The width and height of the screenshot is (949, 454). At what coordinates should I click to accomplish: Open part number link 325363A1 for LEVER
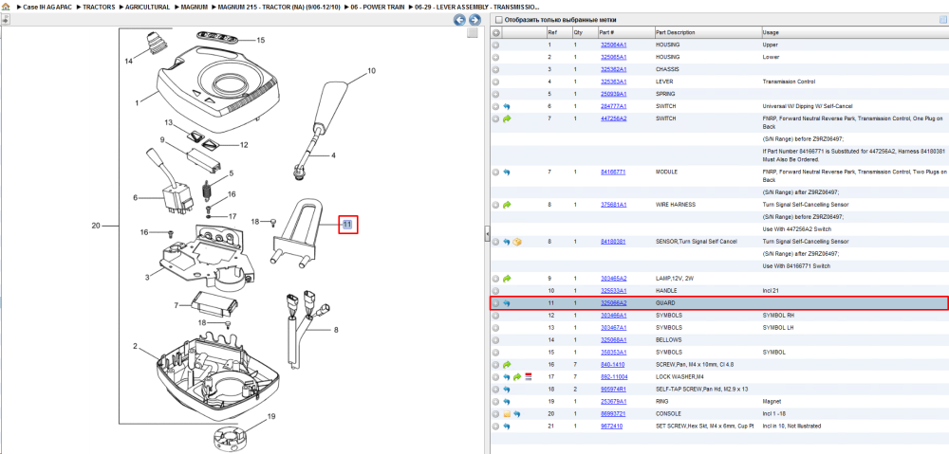pyautogui.click(x=613, y=82)
